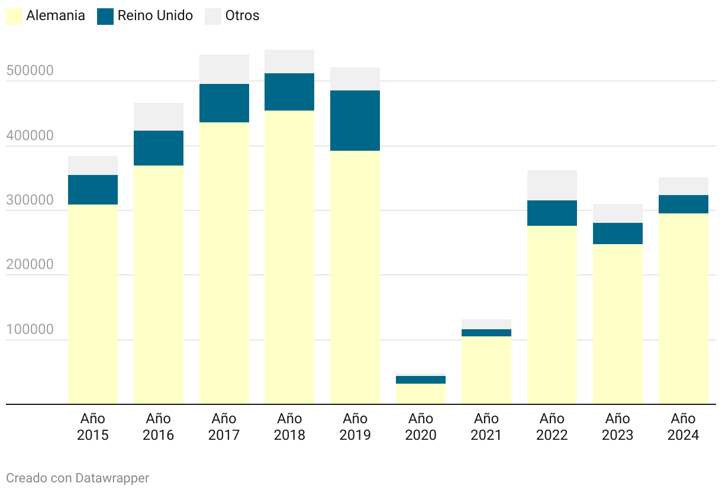Image resolution: width=722 pixels, height=493 pixels.
Task: Click the Reino Unido blue legend swatch
Action: click(105, 16)
